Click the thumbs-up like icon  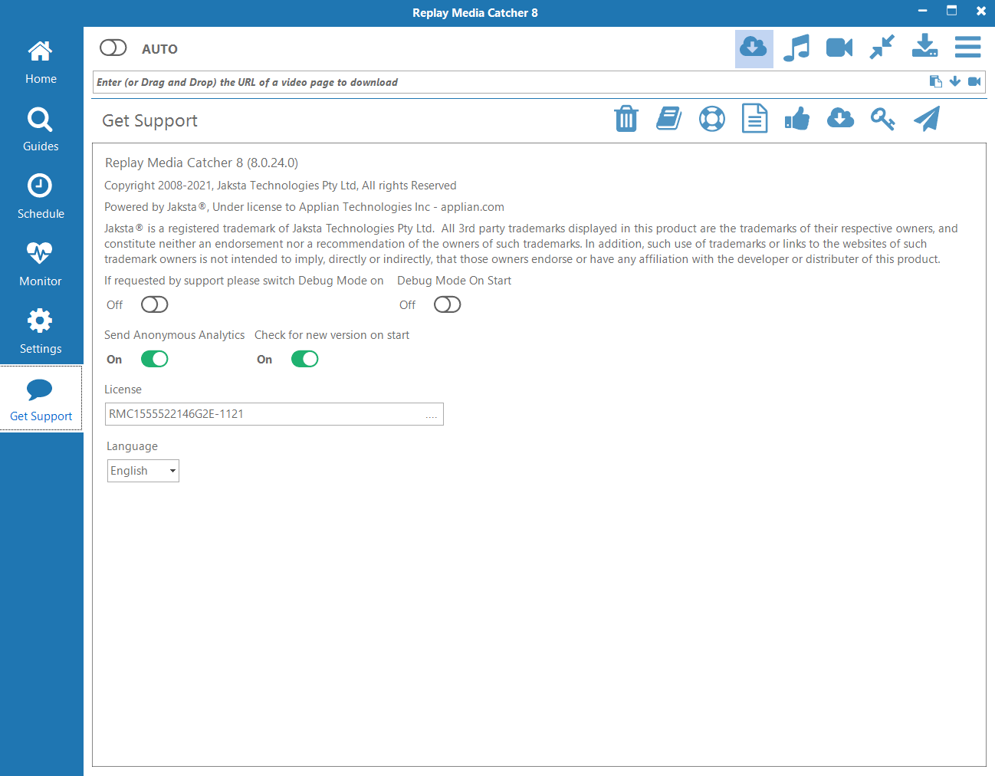[797, 119]
